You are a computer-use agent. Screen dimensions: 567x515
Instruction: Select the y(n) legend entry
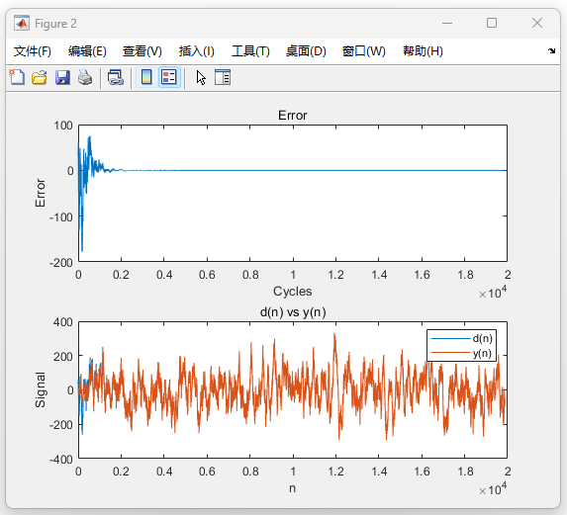[461, 353]
